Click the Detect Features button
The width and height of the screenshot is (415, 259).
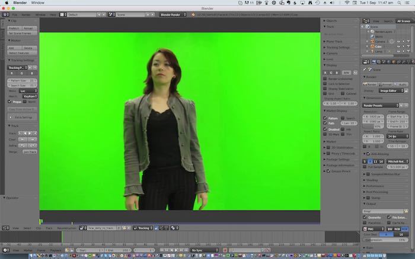23,53
